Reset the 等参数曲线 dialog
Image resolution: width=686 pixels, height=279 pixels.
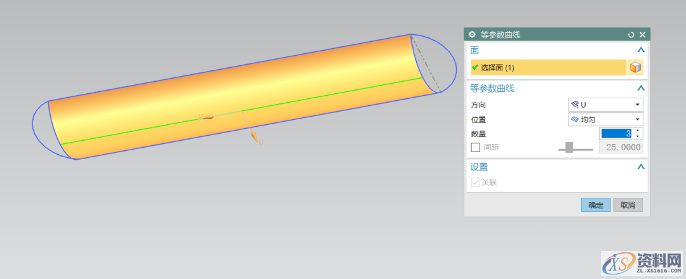631,34
